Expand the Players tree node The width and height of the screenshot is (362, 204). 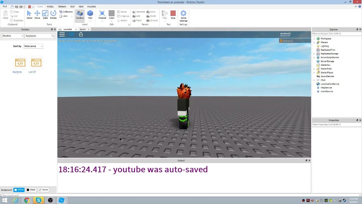(314, 42)
